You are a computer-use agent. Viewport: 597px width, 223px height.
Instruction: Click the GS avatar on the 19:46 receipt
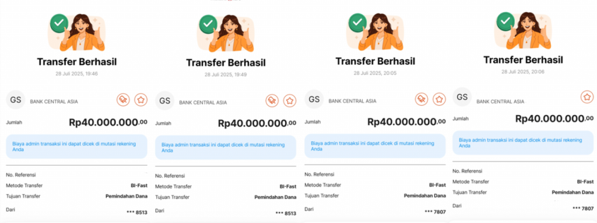pyautogui.click(x=15, y=100)
